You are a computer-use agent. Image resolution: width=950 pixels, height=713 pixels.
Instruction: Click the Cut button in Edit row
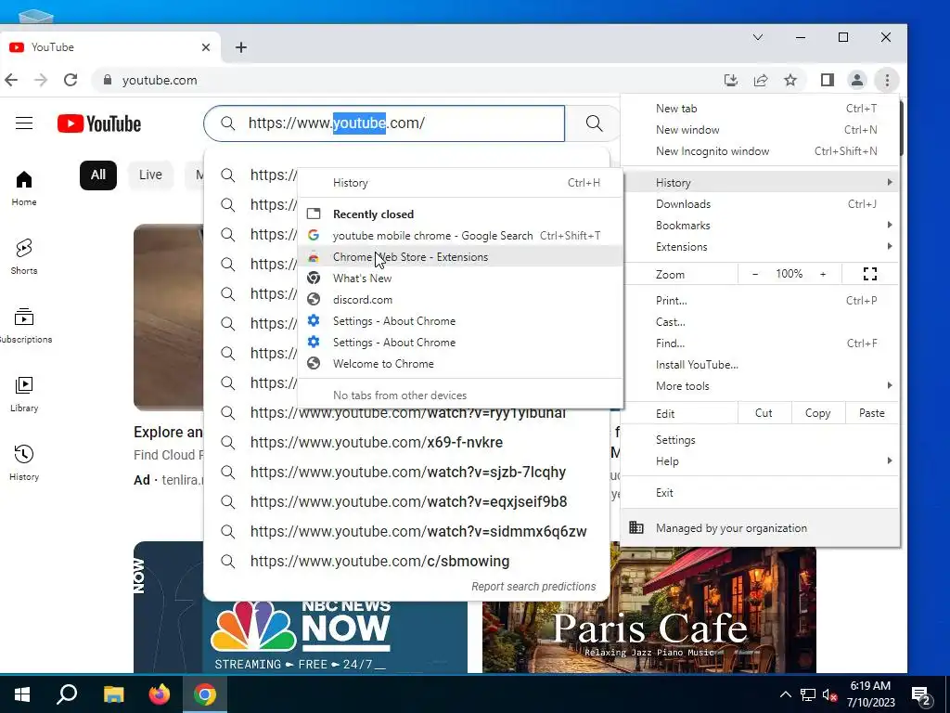(x=764, y=413)
